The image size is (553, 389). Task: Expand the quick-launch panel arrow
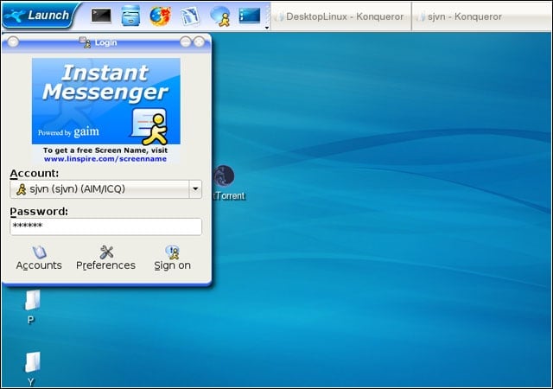(x=267, y=27)
